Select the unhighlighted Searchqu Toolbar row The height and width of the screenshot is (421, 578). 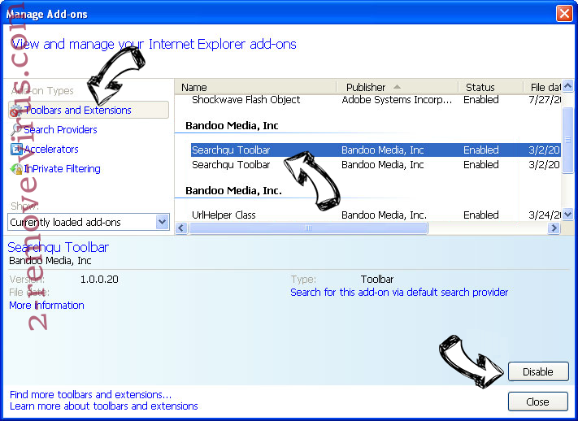click(x=376, y=165)
